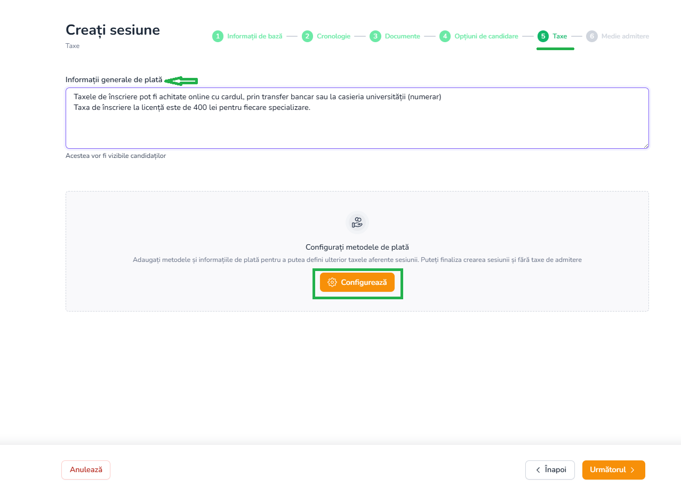Go to Informații de bază step
681x494 pixels.
(x=255, y=36)
